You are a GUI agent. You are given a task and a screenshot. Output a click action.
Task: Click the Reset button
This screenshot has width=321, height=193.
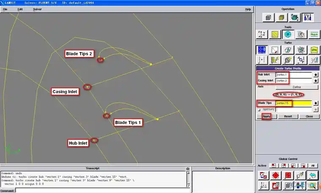click(x=288, y=116)
